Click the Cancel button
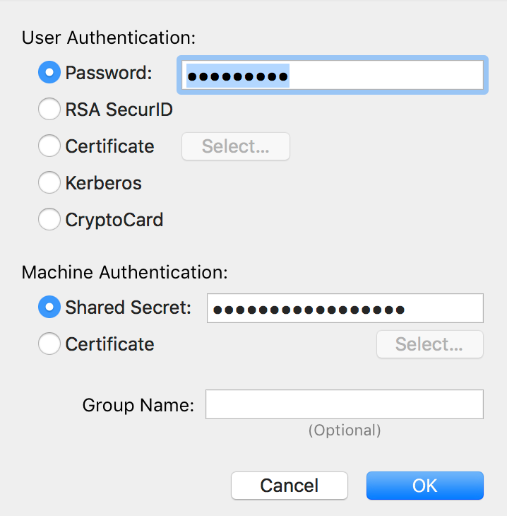The height and width of the screenshot is (516, 507). [290, 486]
